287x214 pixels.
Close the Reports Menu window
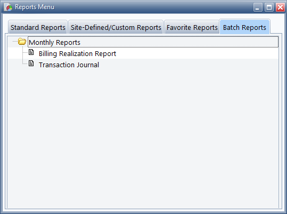[x=280, y=7]
